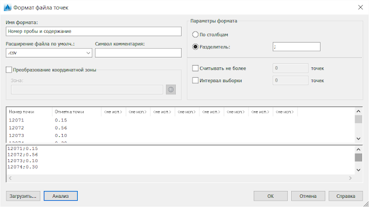Click down arrow of raw text scrollbar

click(x=359, y=170)
